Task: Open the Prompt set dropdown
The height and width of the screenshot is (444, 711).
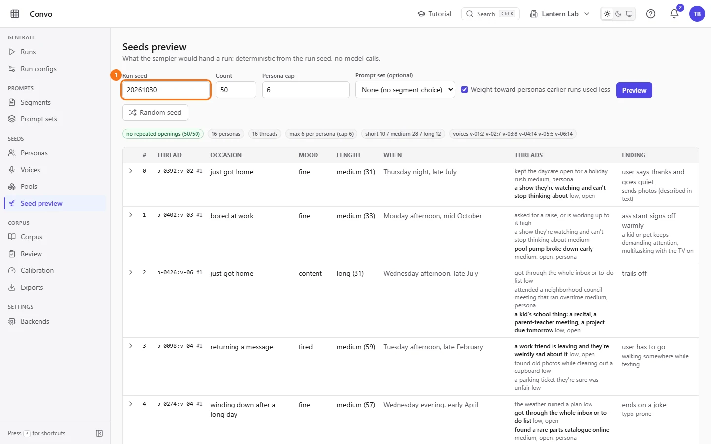Action: coord(405,90)
